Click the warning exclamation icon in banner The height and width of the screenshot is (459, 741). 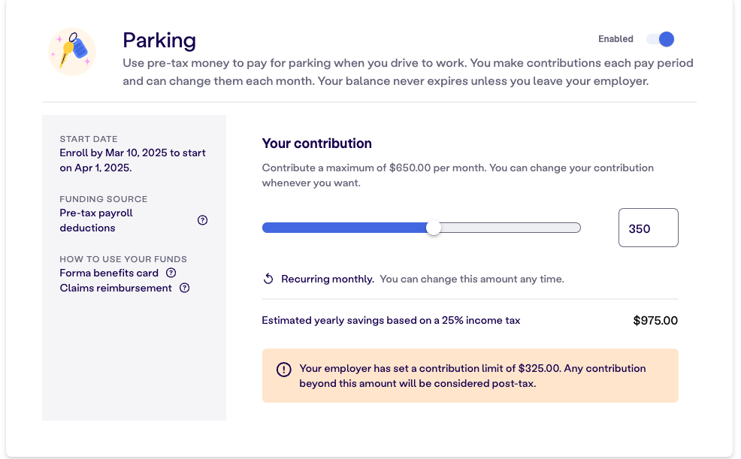[283, 370]
